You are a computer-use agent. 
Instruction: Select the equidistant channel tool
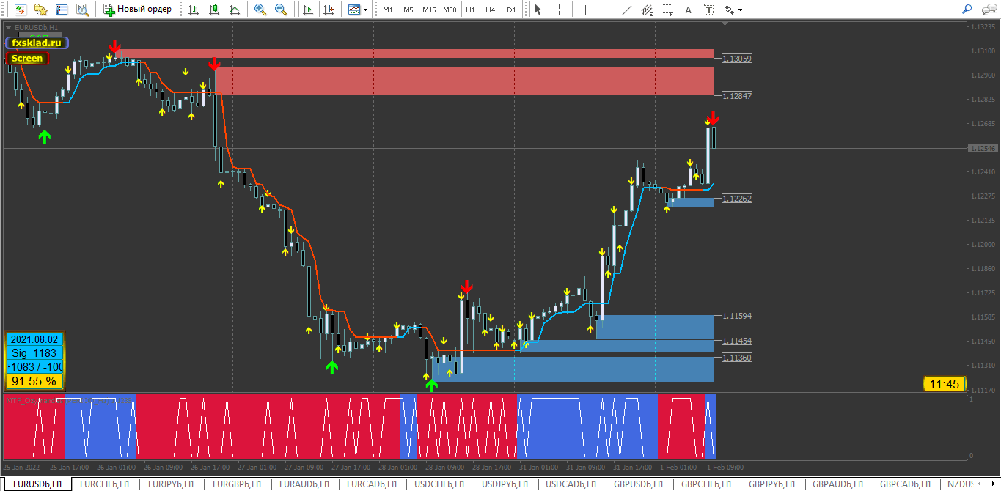click(x=647, y=10)
